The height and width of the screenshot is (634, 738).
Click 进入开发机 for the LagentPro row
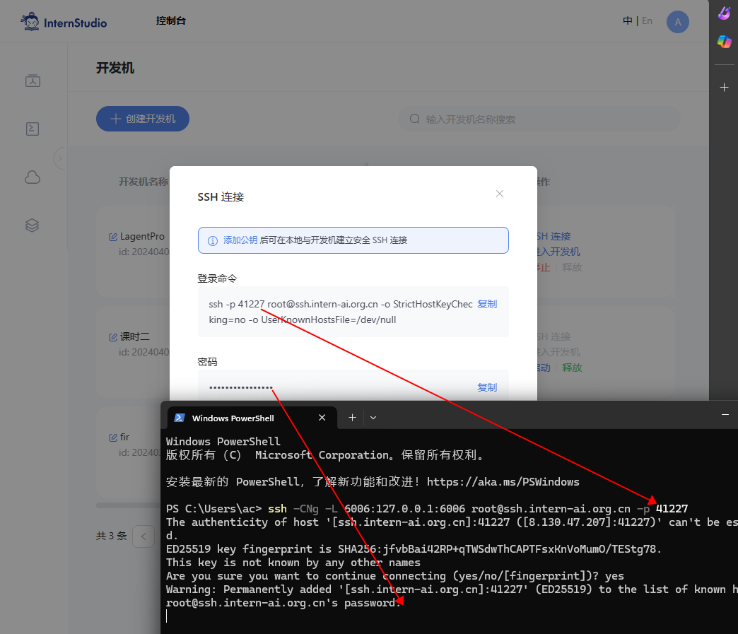558,252
